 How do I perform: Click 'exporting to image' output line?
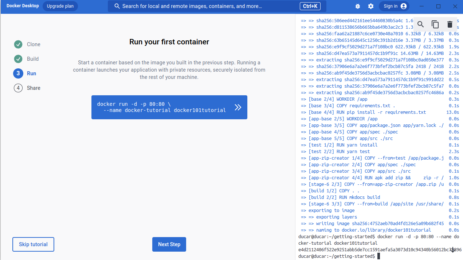(x=380, y=211)
